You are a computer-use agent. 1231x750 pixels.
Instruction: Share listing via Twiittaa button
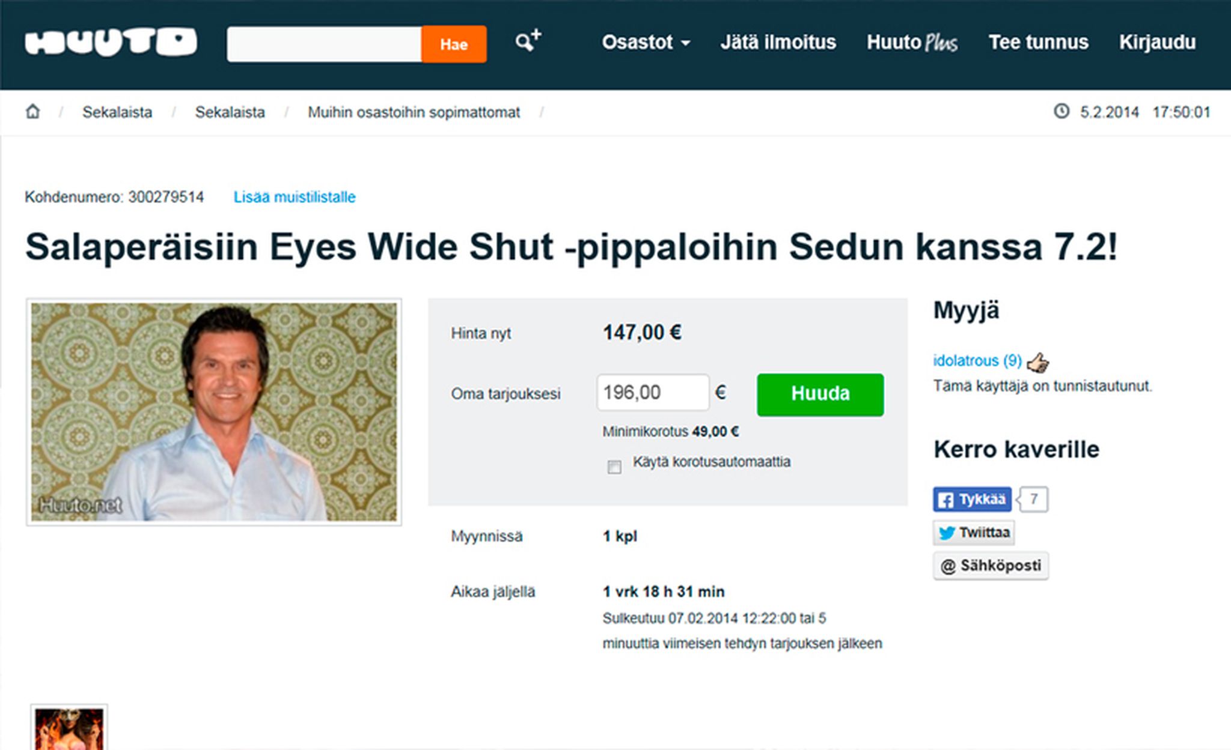pyautogui.click(x=974, y=533)
